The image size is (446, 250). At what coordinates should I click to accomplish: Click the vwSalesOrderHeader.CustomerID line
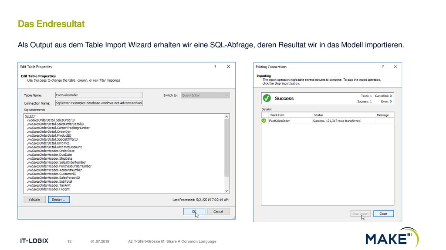52,174
